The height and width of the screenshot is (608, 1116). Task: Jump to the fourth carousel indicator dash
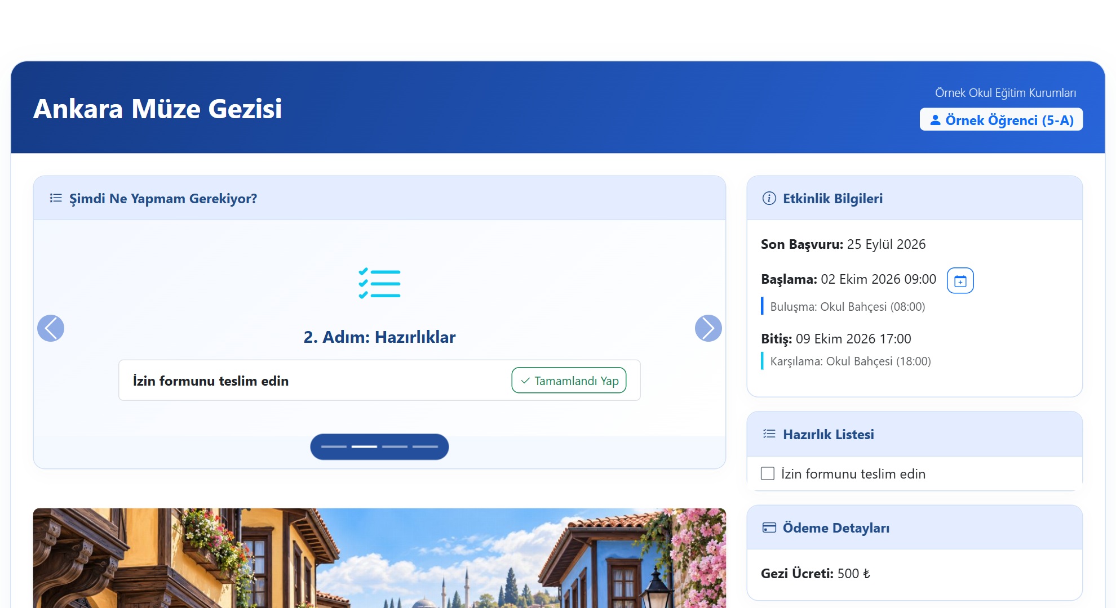425,446
